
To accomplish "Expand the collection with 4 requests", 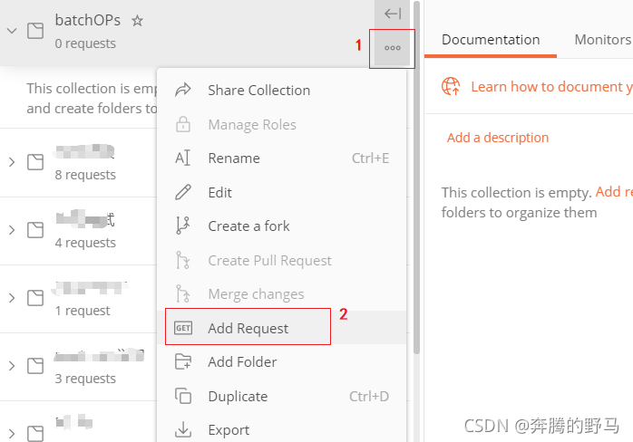I will coord(12,230).
